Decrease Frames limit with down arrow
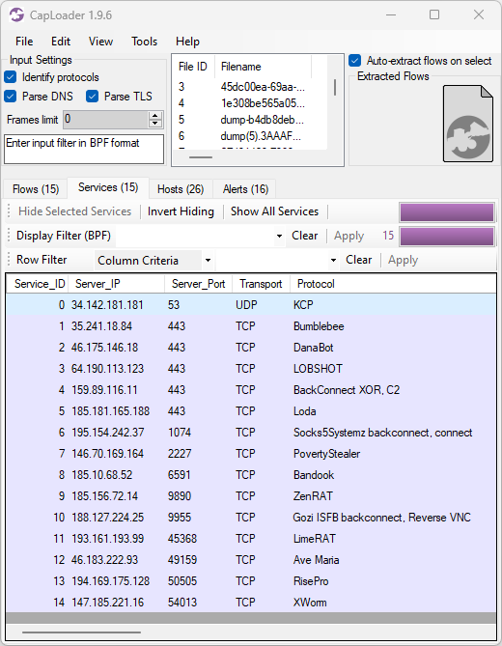The height and width of the screenshot is (646, 502). click(154, 124)
